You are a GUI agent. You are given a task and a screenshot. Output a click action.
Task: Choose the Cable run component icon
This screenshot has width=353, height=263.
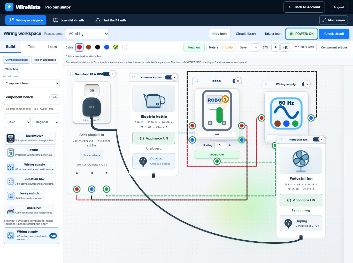[x=11, y=210]
